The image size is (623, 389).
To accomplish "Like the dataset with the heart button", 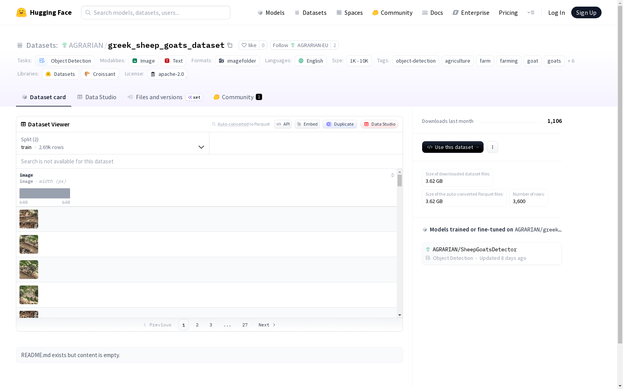I will tap(249, 45).
